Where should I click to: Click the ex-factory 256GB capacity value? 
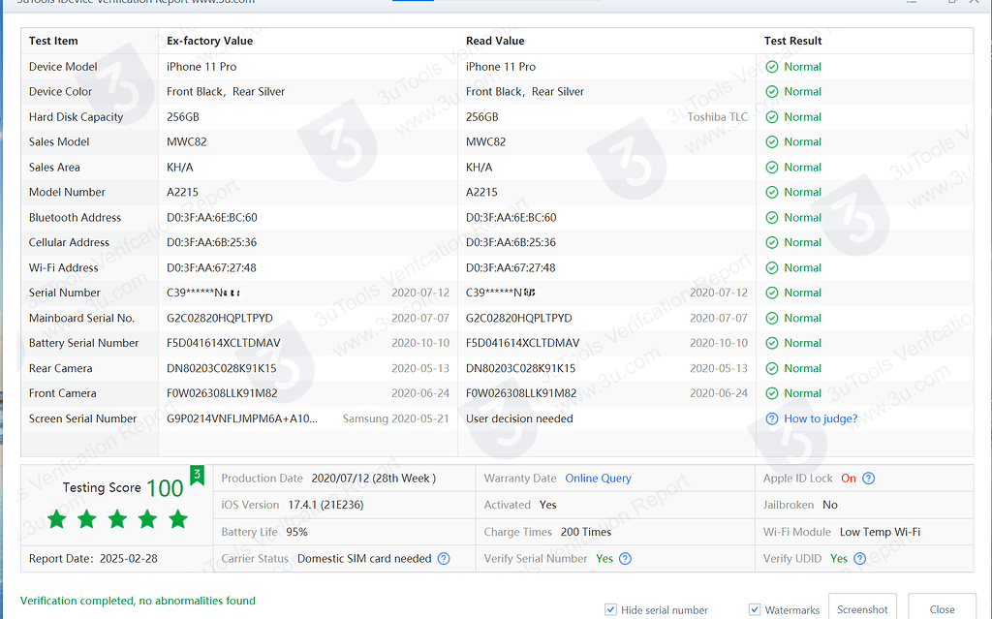(x=183, y=117)
